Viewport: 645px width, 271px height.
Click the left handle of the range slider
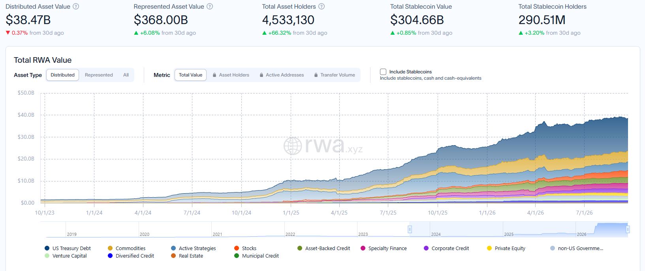pos(410,229)
